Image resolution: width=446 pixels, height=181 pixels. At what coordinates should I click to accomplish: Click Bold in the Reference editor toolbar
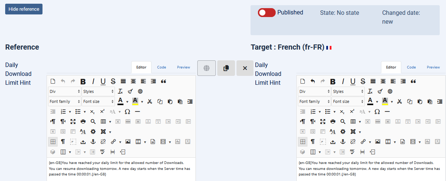(x=83, y=81)
